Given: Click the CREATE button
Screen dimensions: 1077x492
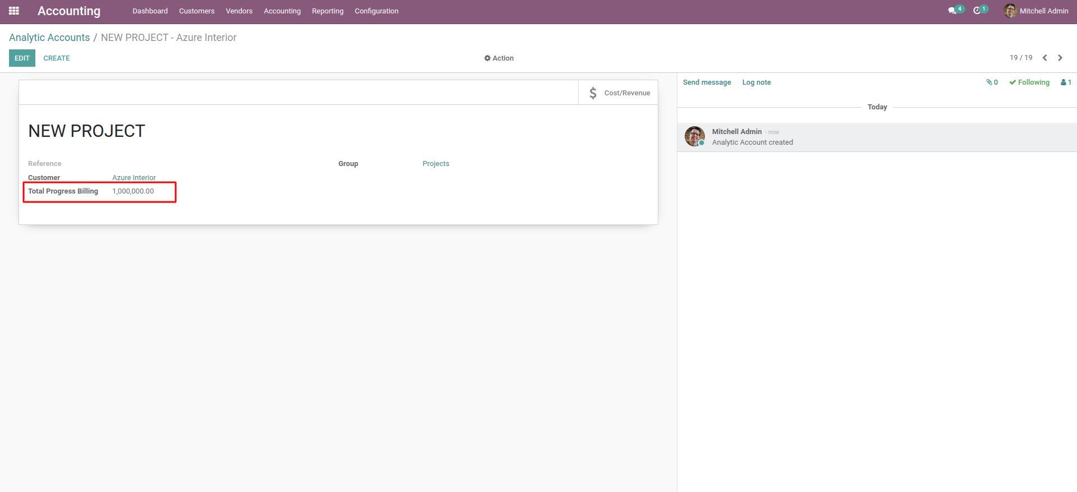Looking at the screenshot, I should [57, 58].
